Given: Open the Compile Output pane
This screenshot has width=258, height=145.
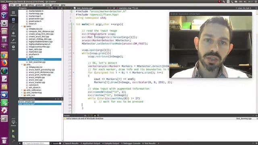Looking at the screenshot, I should [x=111, y=143].
